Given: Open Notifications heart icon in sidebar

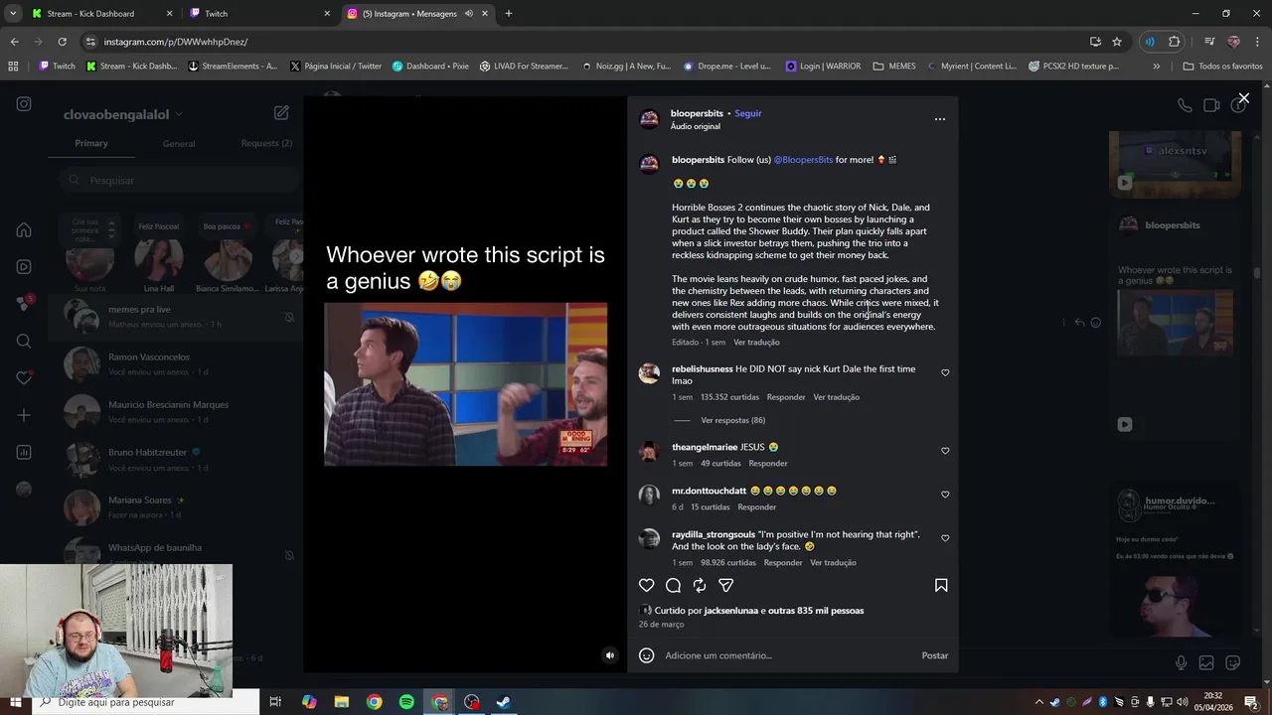Looking at the screenshot, I should (24, 378).
